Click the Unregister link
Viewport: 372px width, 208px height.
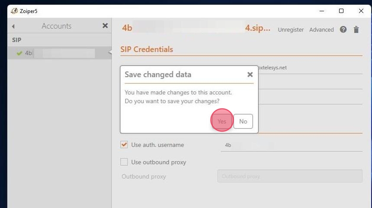(x=291, y=30)
